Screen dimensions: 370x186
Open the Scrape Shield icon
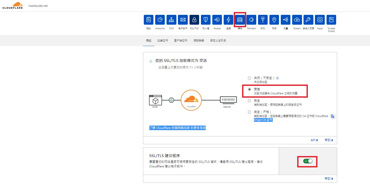(x=331, y=20)
